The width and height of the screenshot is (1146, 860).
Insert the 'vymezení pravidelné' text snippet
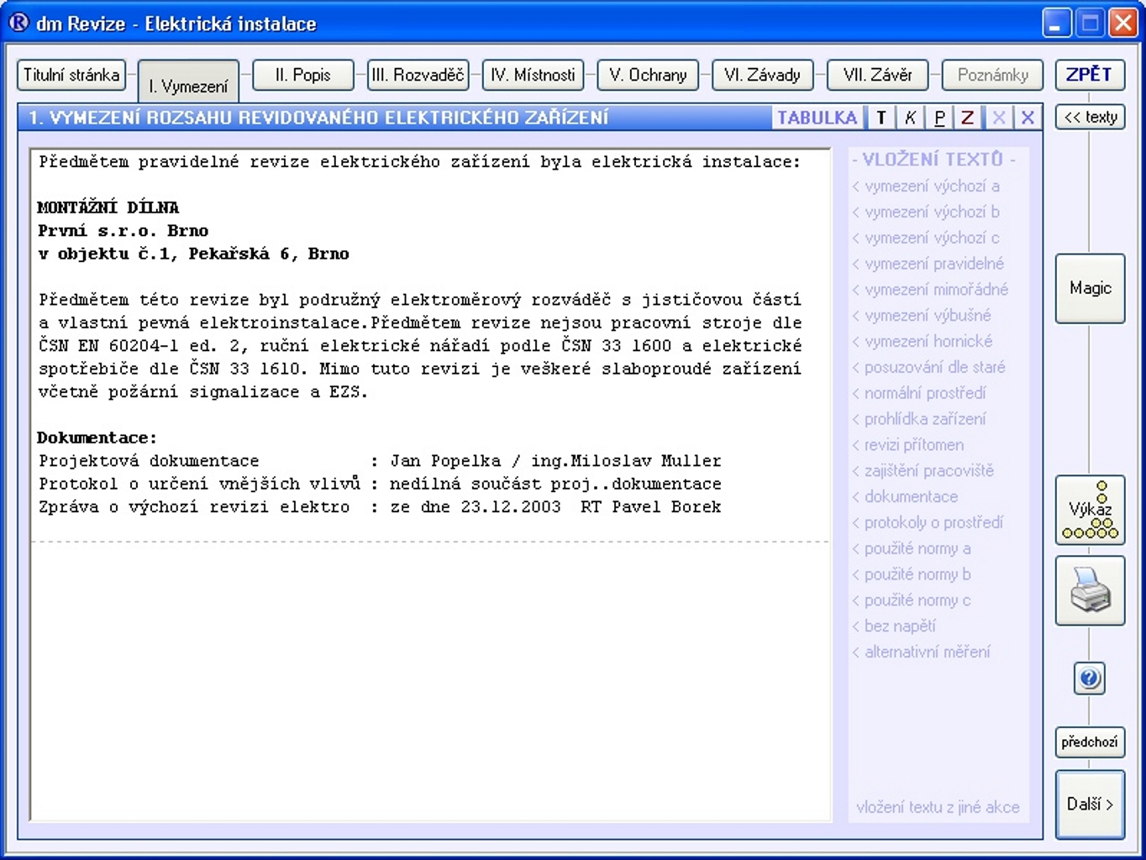933,264
